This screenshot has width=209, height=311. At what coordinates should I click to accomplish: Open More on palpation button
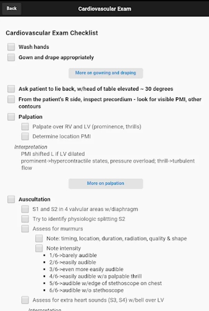106,183
